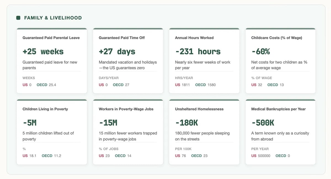The width and height of the screenshot is (331, 179).
Task: Select the -180K homelessness value
Action: tap(186, 123)
